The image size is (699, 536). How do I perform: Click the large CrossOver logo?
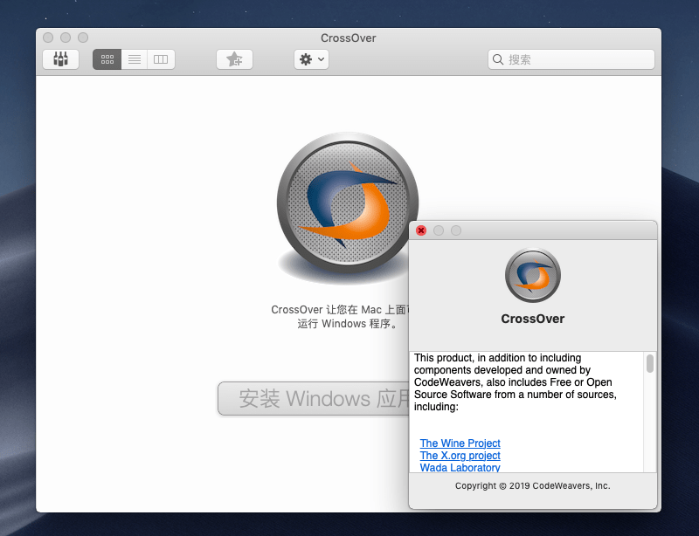point(347,203)
